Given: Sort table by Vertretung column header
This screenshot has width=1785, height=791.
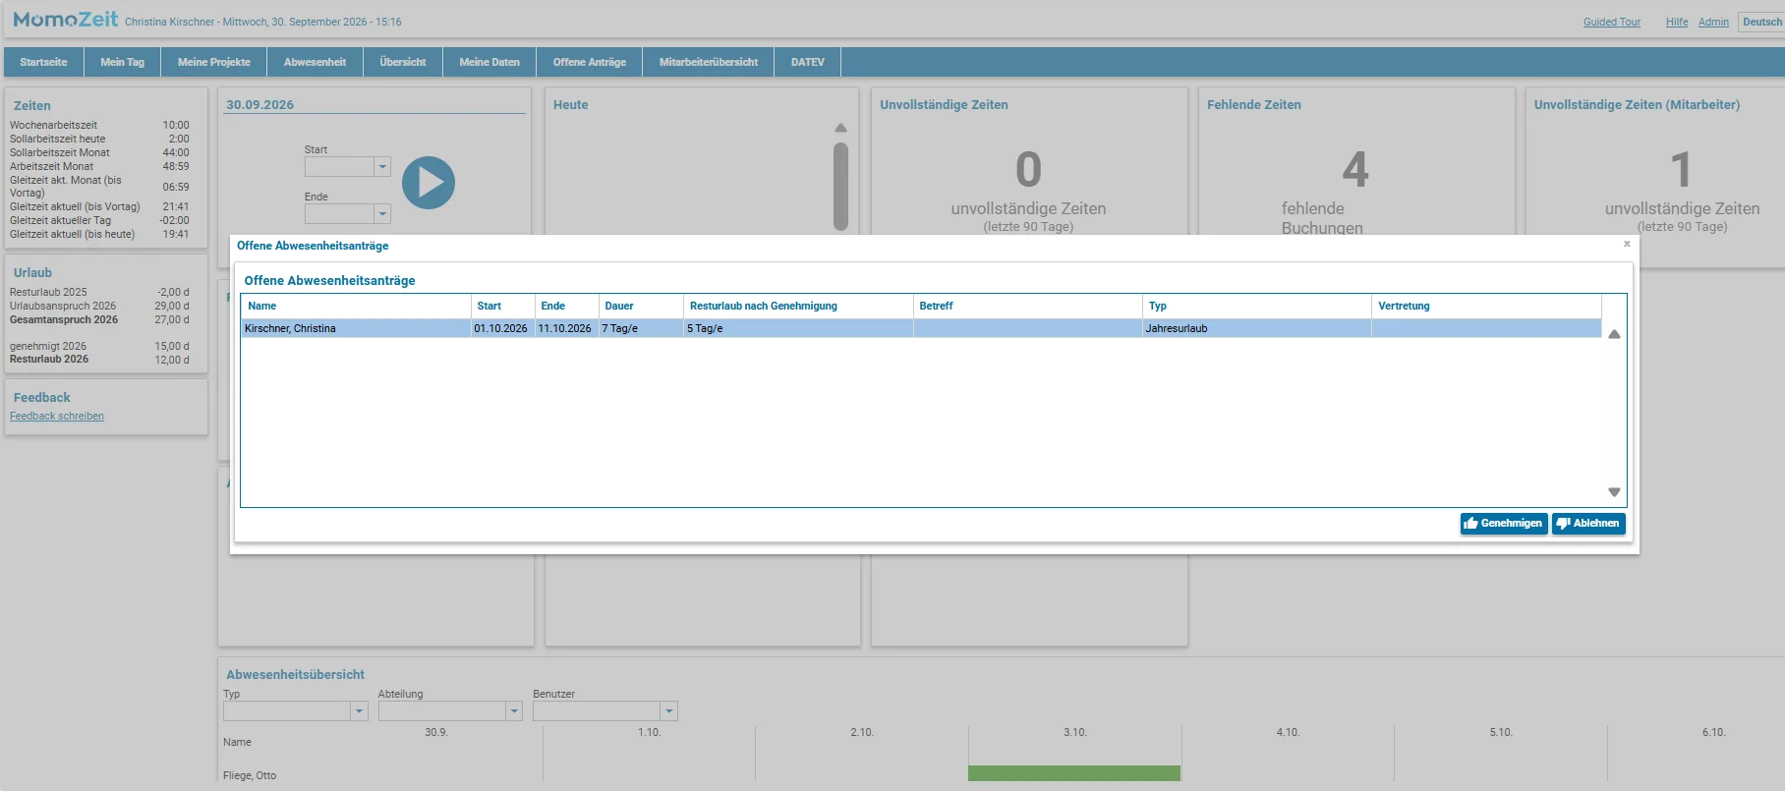Looking at the screenshot, I should tap(1486, 306).
